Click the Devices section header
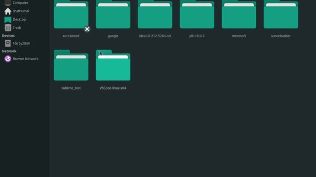 (x=8, y=35)
